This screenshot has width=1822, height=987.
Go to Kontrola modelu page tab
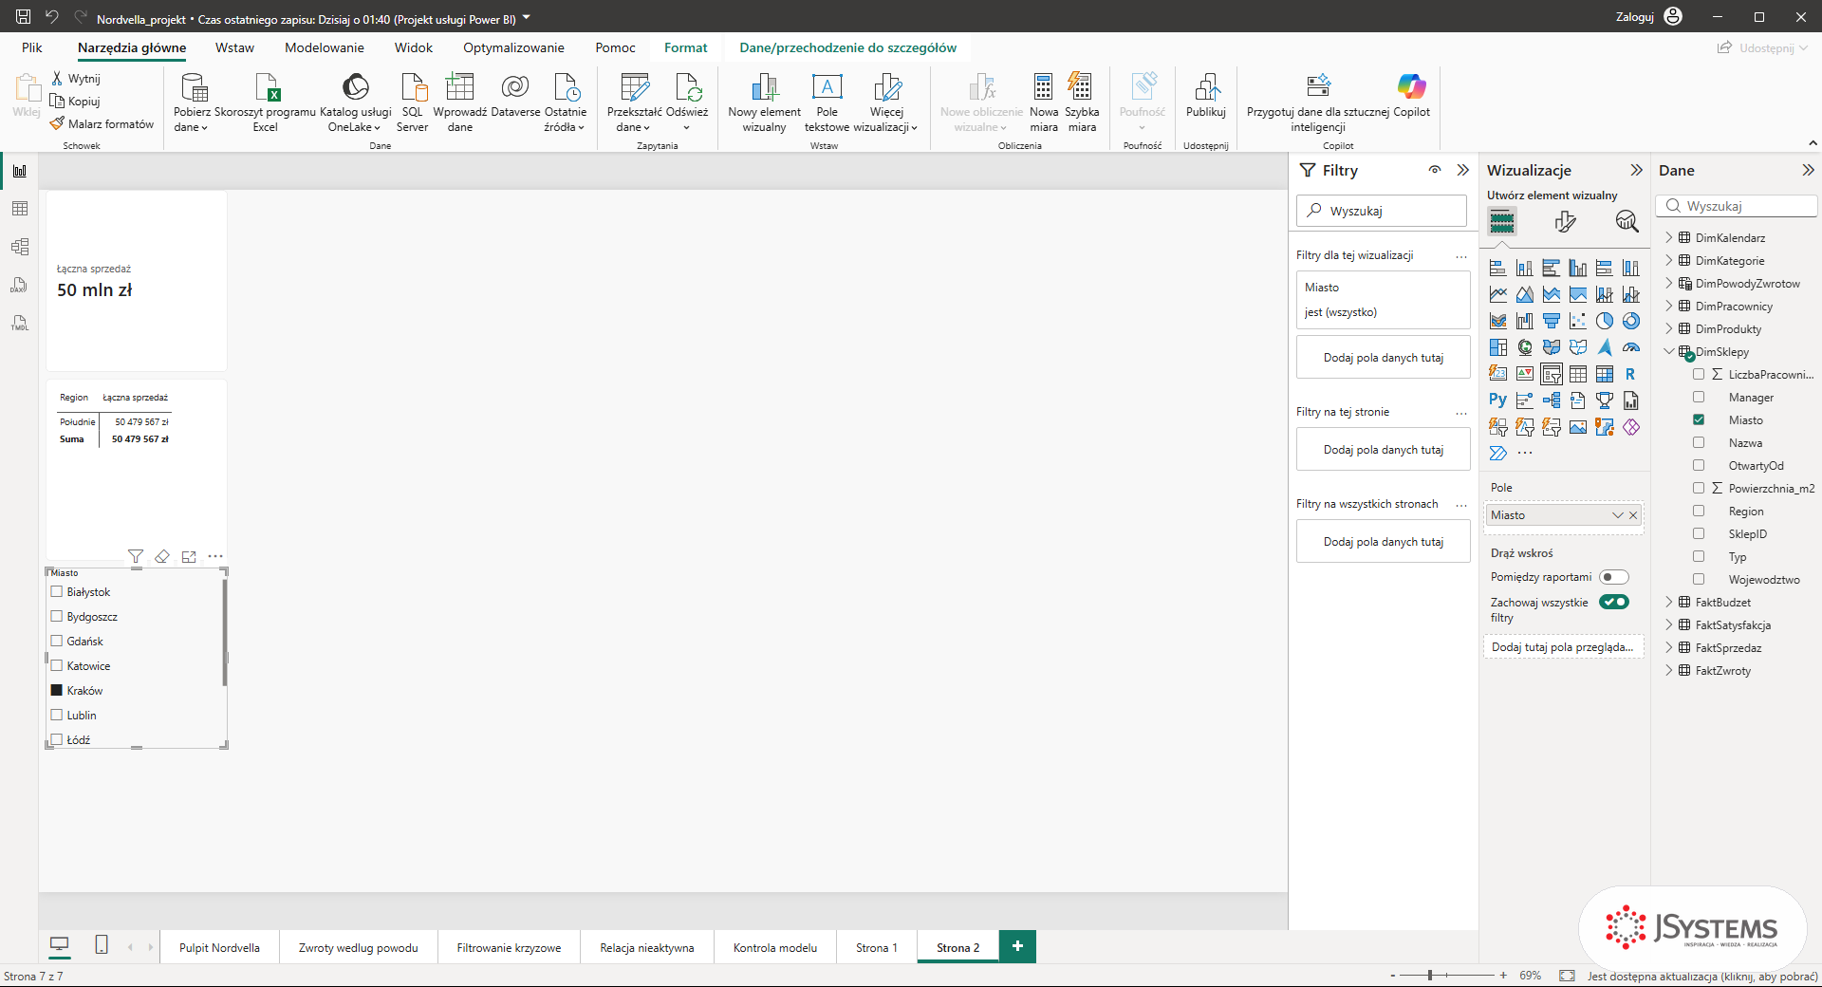coord(775,947)
